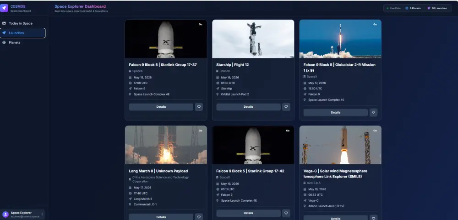Click location pin beside Orbital Launch Pad 2

point(217,94)
